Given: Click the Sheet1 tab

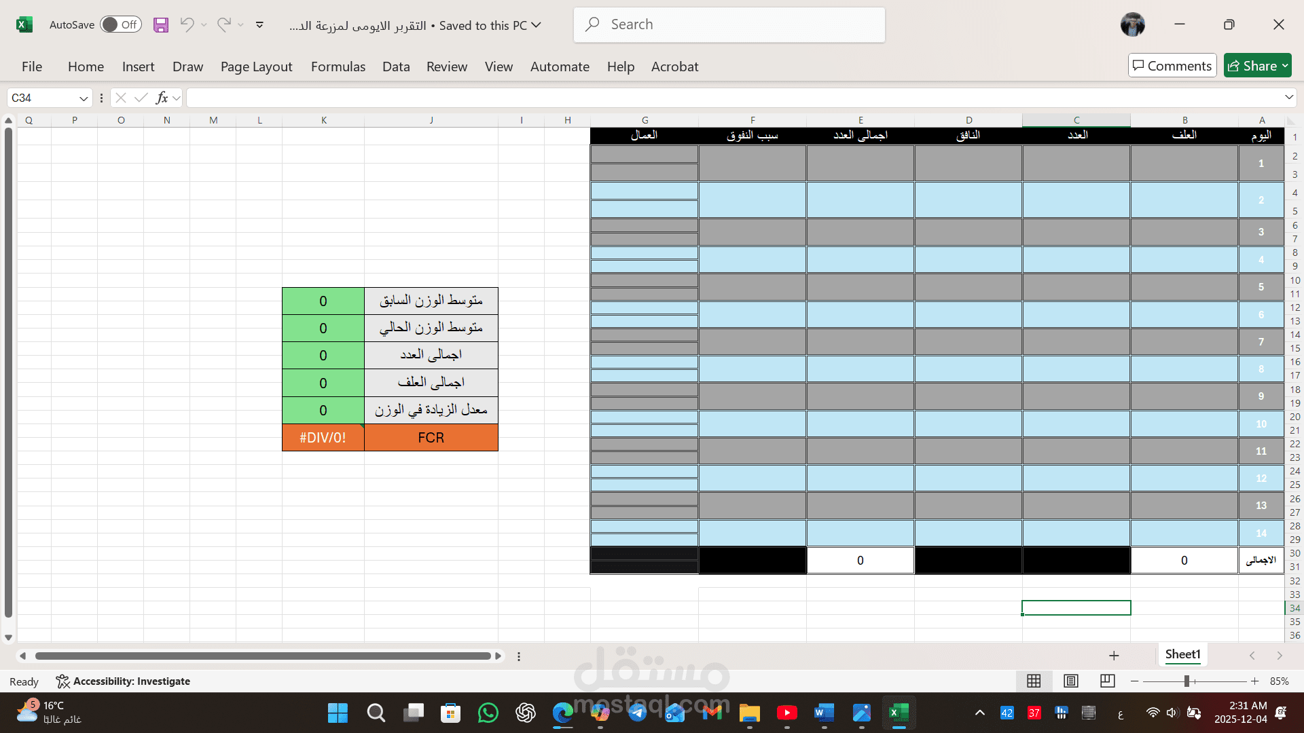Looking at the screenshot, I should pyautogui.click(x=1182, y=654).
